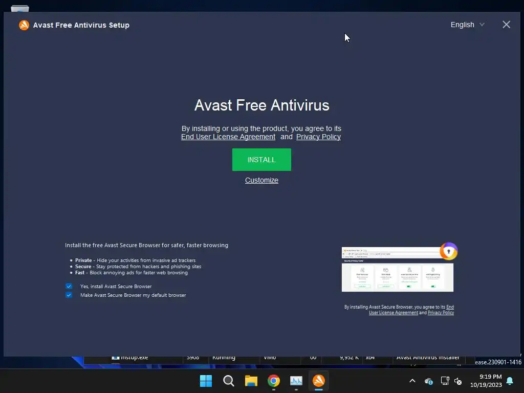Image resolution: width=524 pixels, height=393 pixels.
Task: Click the Avast Secure Browser preview thumbnail
Action: coord(397,269)
